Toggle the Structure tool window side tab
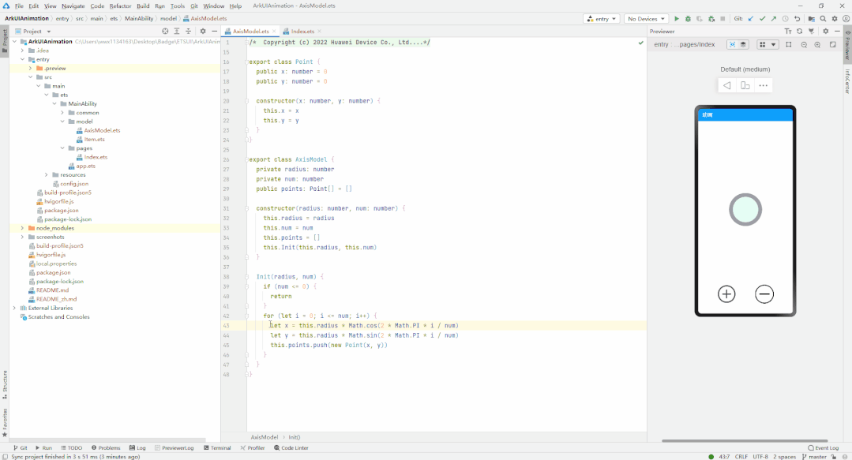This screenshot has height=460, width=852. point(5,384)
